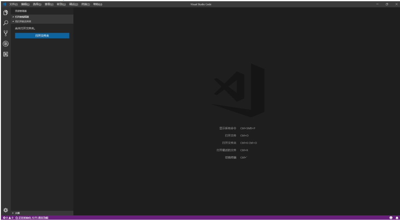
Task: Click the 尚未打开文件夹 message text
Action: (25, 29)
